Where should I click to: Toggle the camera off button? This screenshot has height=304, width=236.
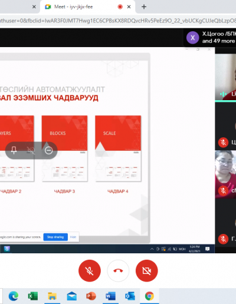point(146,271)
